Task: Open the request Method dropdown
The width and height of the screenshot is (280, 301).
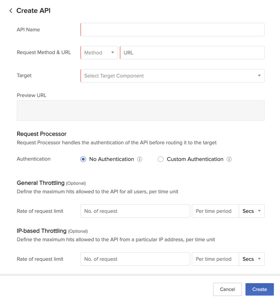Action: pos(99,53)
